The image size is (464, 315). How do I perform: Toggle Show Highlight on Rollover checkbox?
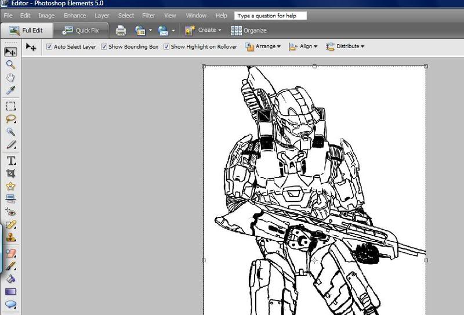click(166, 46)
